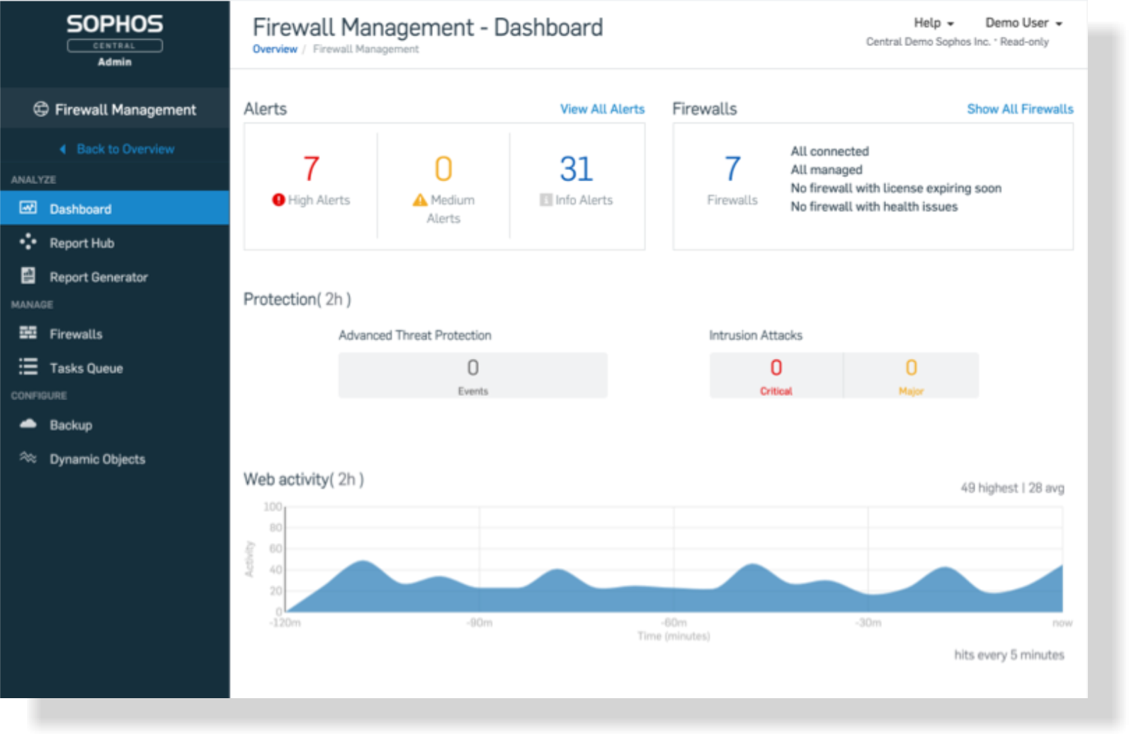The image size is (1129, 735).
Task: Click the red High Alerts exclamation icon
Action: coord(278,200)
